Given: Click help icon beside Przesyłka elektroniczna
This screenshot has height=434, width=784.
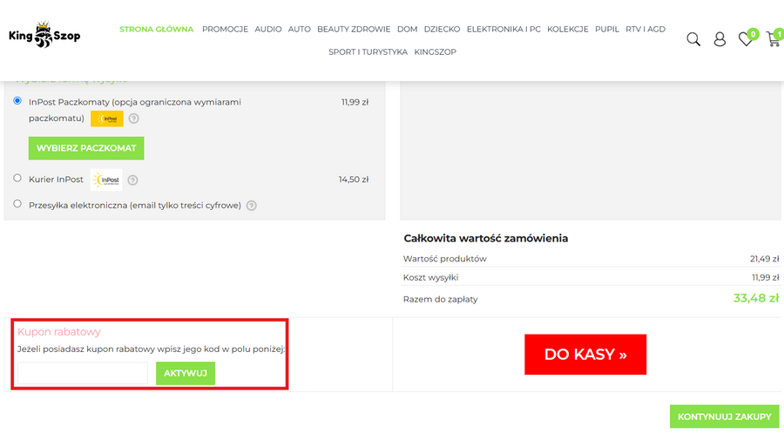Looking at the screenshot, I should [251, 206].
